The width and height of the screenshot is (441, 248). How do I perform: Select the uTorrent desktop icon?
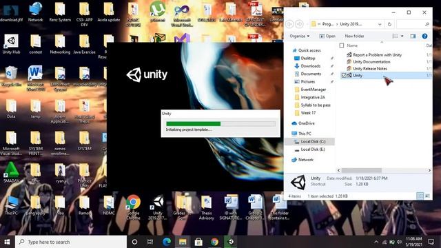coord(157,12)
